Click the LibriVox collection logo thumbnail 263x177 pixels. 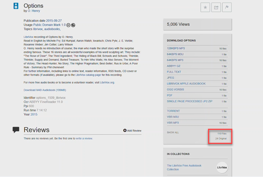tap(222, 167)
